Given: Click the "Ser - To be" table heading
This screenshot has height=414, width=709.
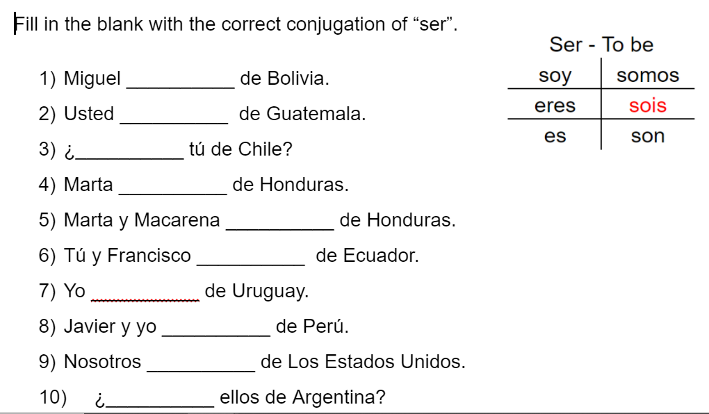Looking at the screenshot, I should click(601, 45).
